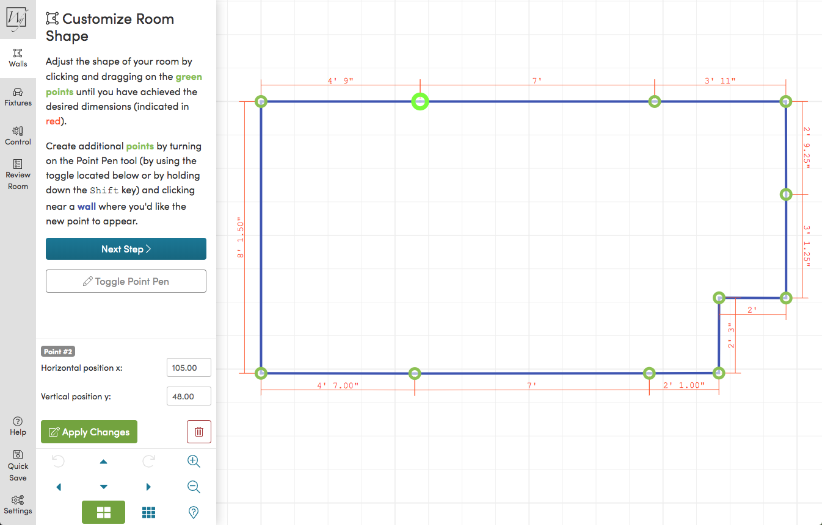Viewport: 822px width, 525px height.
Task: Click the 2' 1.00" bottom dimension label
Action: click(684, 385)
